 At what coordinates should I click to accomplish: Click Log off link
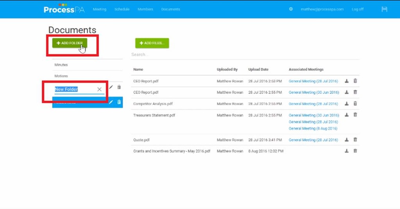357,9
